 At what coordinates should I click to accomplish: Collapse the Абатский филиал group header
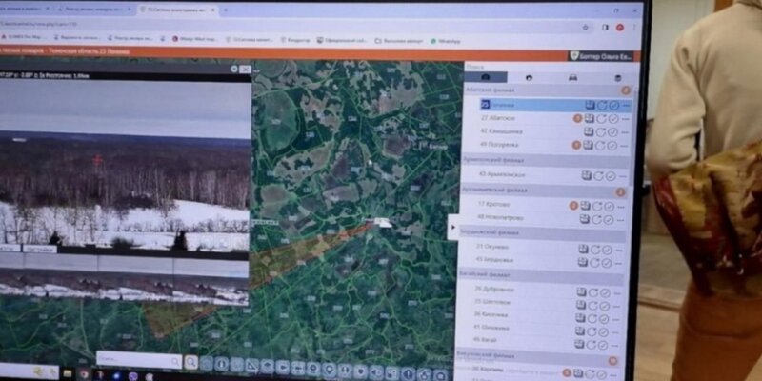click(549, 90)
